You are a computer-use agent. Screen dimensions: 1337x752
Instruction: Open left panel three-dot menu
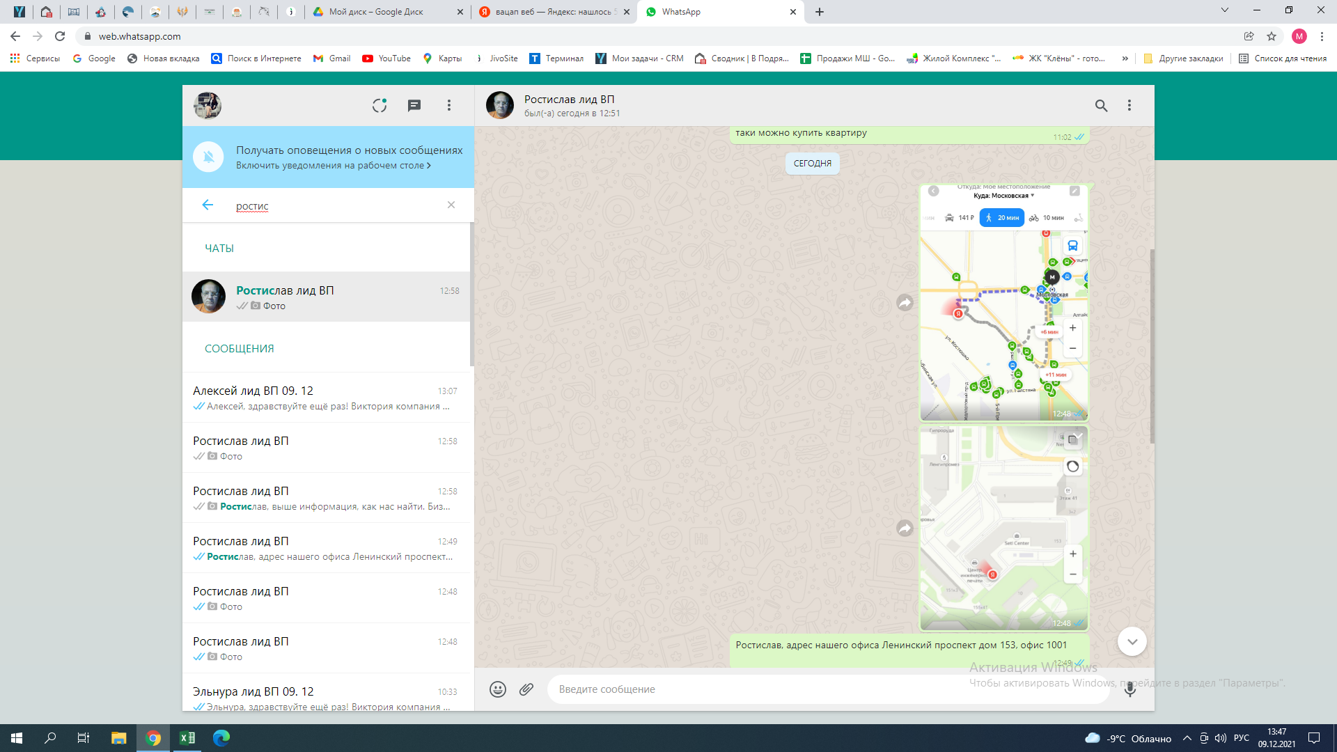pos(449,105)
